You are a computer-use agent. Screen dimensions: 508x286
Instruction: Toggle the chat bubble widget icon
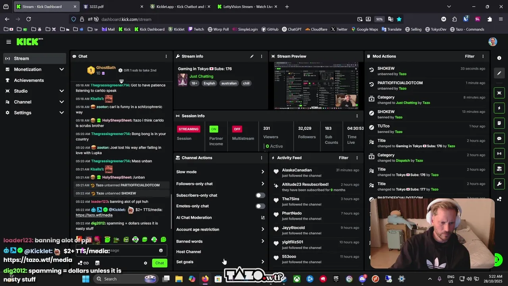pyautogui.click(x=499, y=139)
